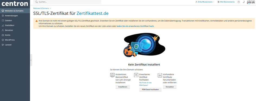Image resolution: width=256 pixels, height=101 pixels.
Task: Click the Websites & Domains breadcrumb
Action: point(41,8)
